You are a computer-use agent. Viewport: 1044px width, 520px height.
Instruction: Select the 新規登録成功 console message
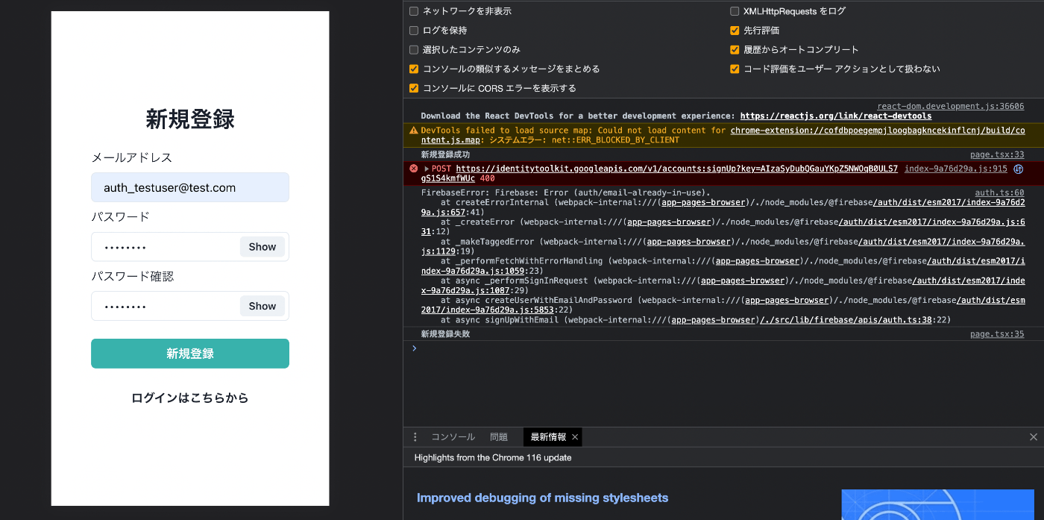pyautogui.click(x=445, y=154)
